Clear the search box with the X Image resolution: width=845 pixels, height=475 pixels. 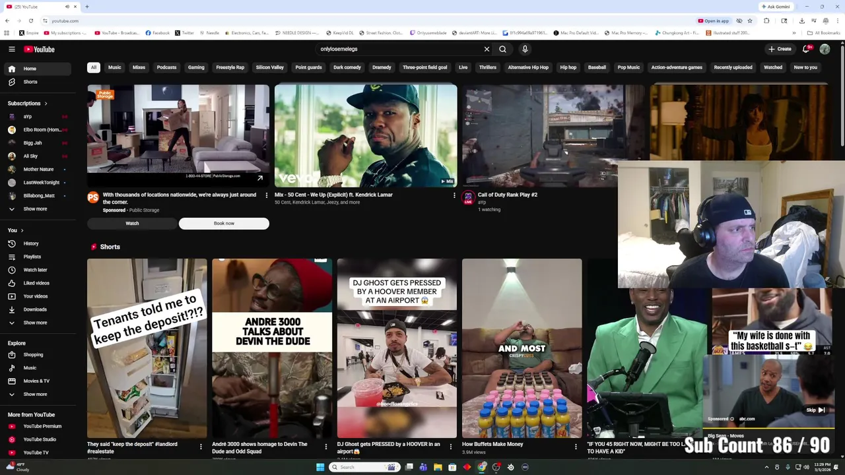pyautogui.click(x=487, y=49)
